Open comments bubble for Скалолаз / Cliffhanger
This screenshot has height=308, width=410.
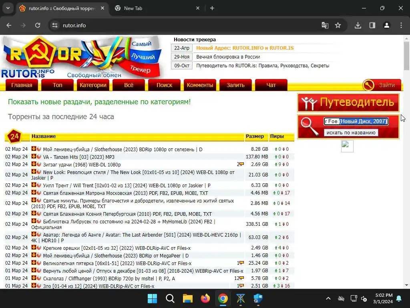241,278
